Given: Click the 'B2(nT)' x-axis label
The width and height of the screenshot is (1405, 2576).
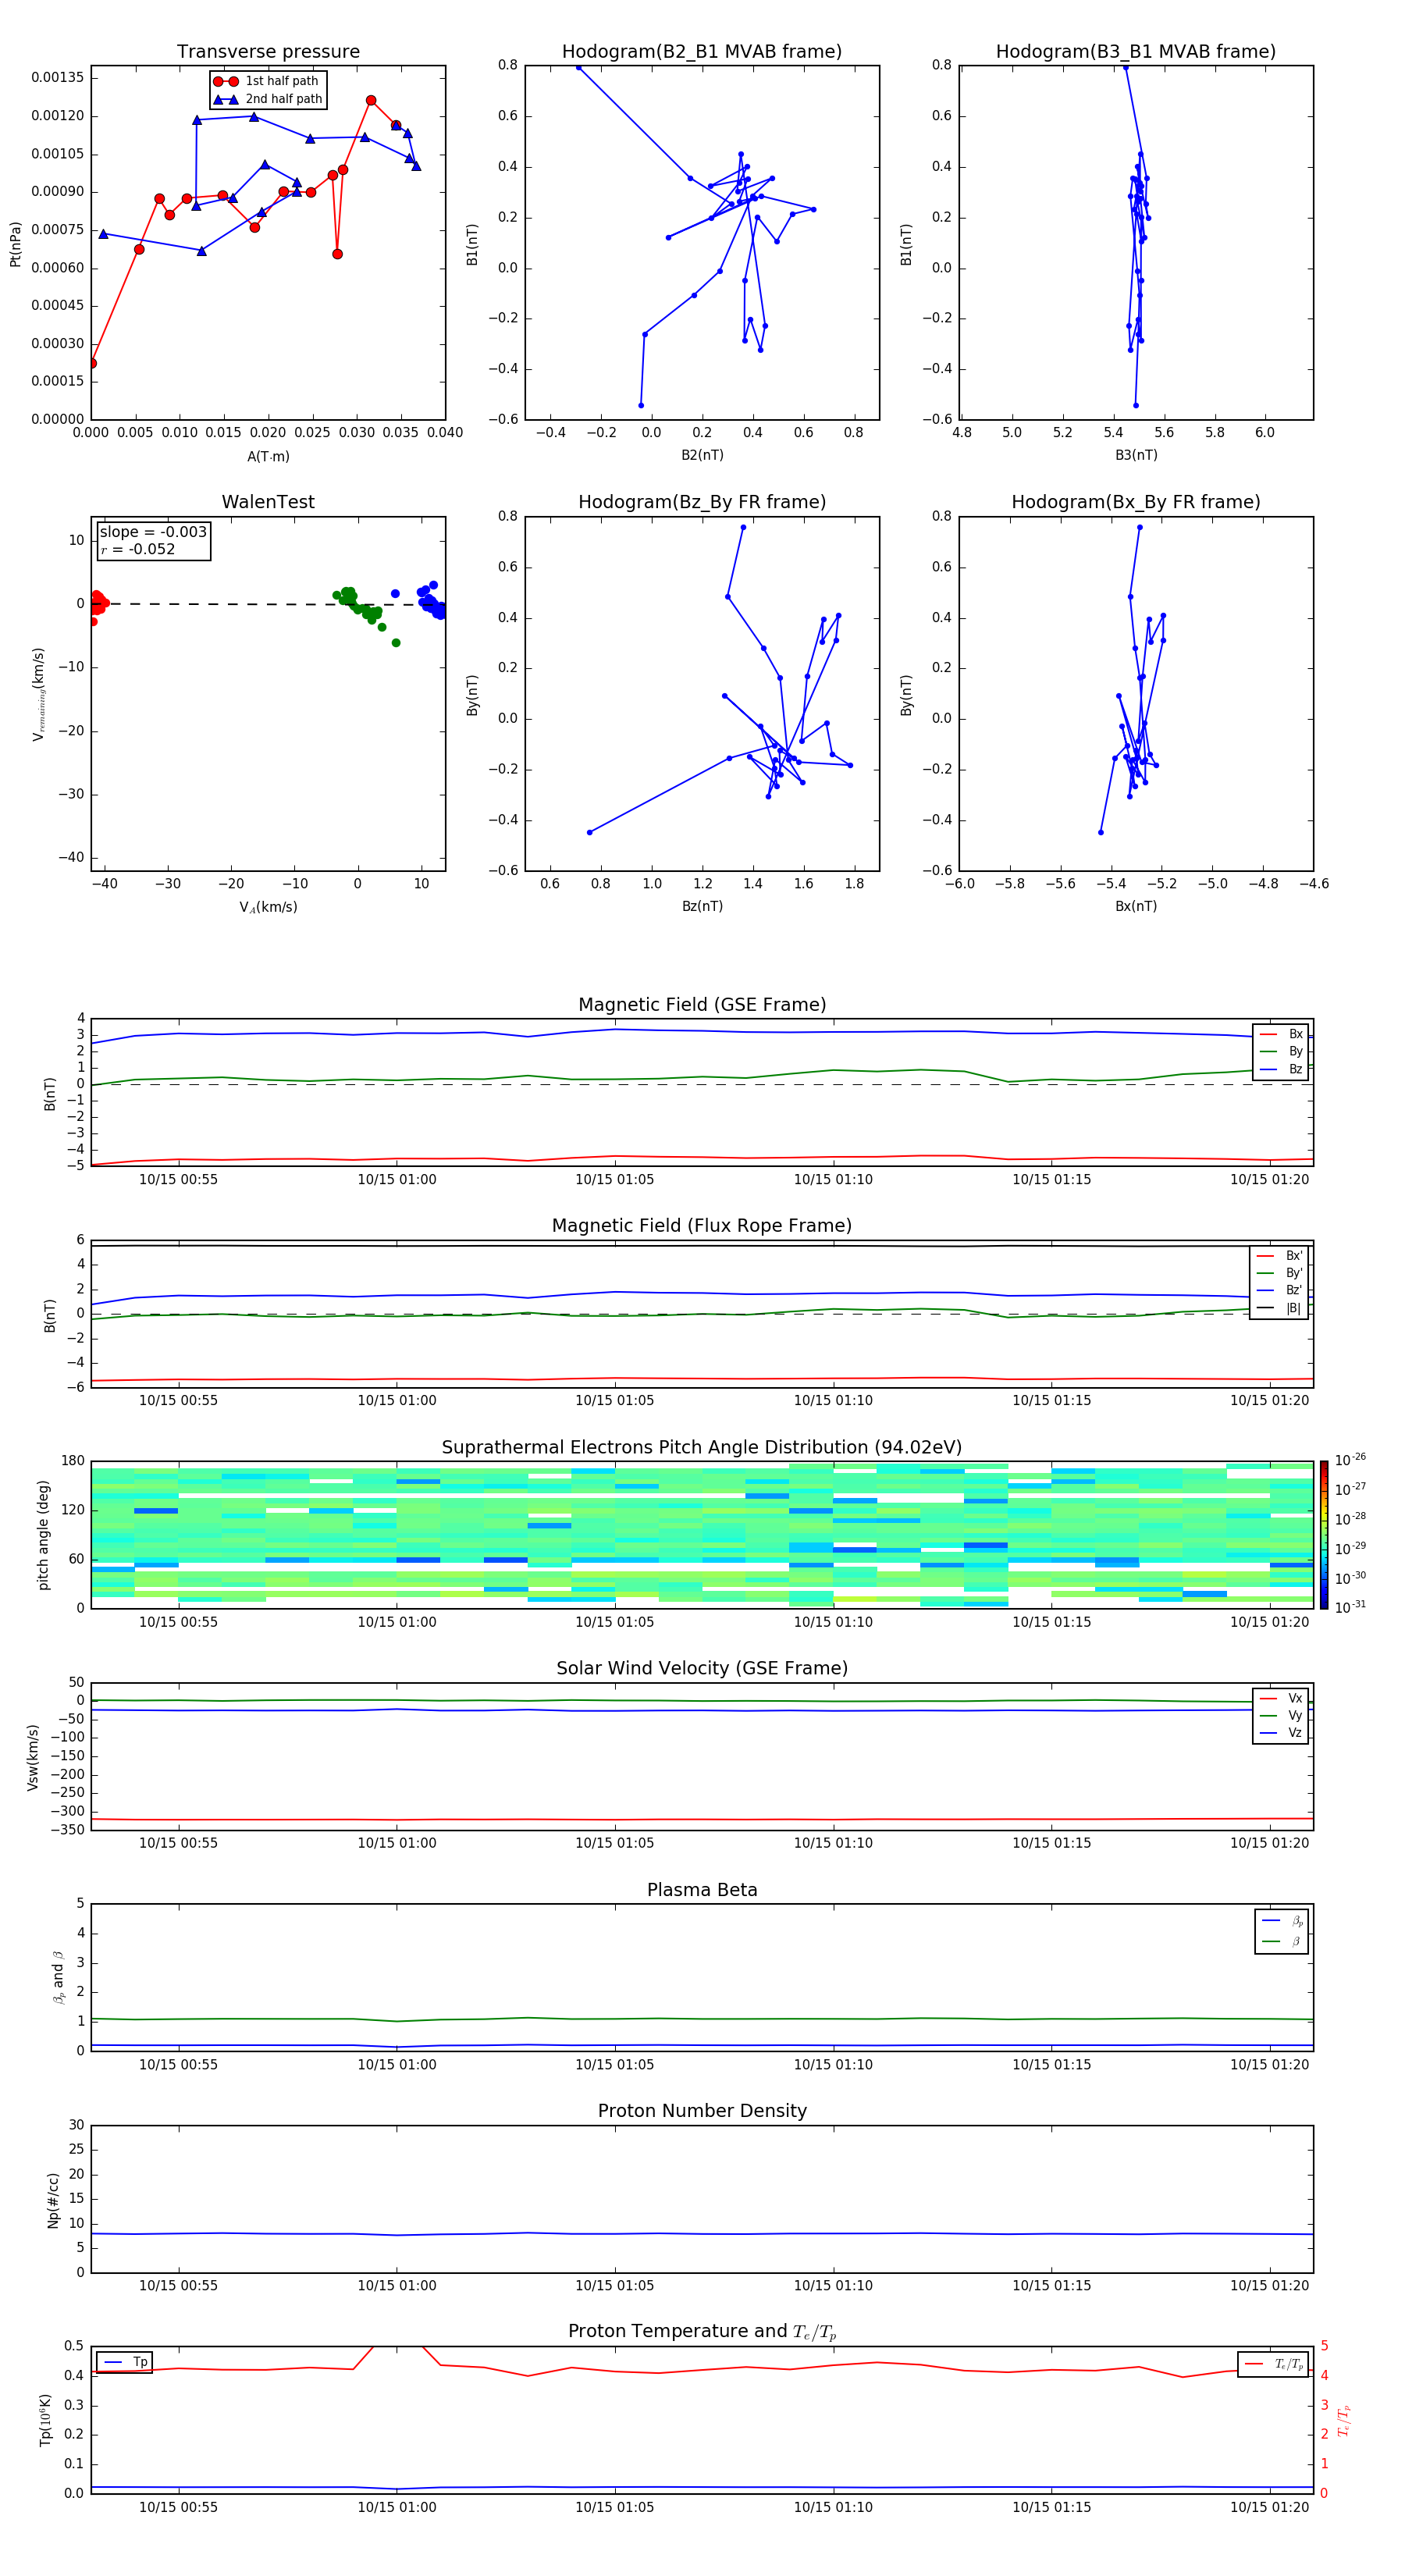Looking at the screenshot, I should pos(702,455).
